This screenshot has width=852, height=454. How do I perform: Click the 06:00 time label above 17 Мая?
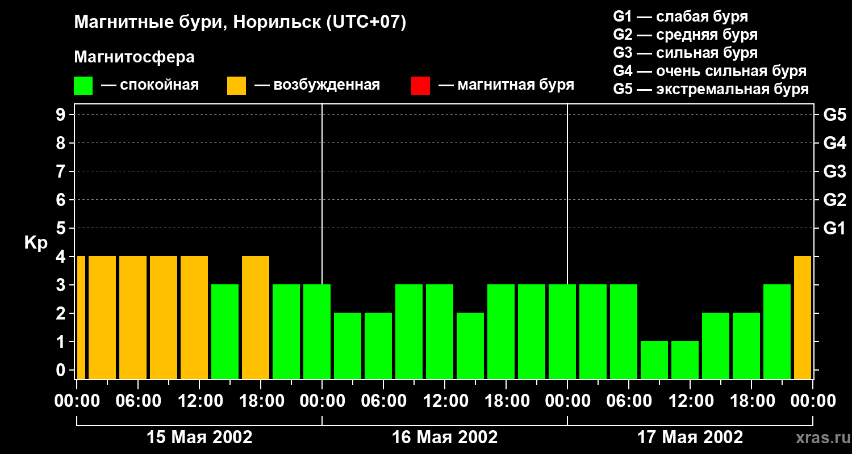pos(629,401)
